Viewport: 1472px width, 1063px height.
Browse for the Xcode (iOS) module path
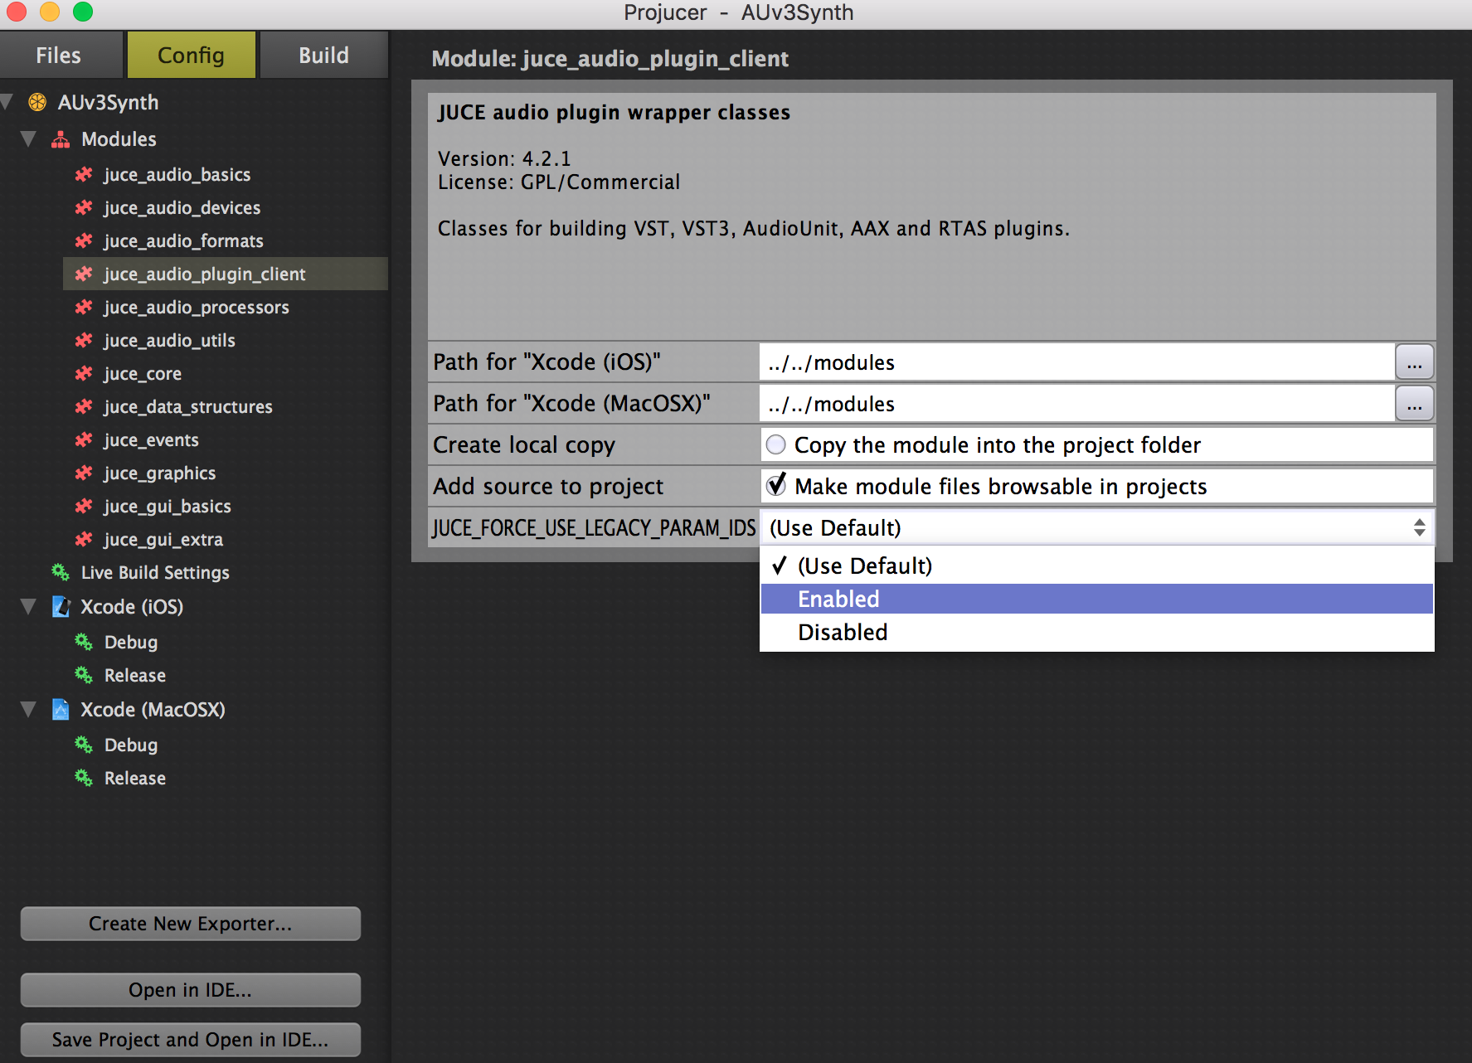point(1414,362)
